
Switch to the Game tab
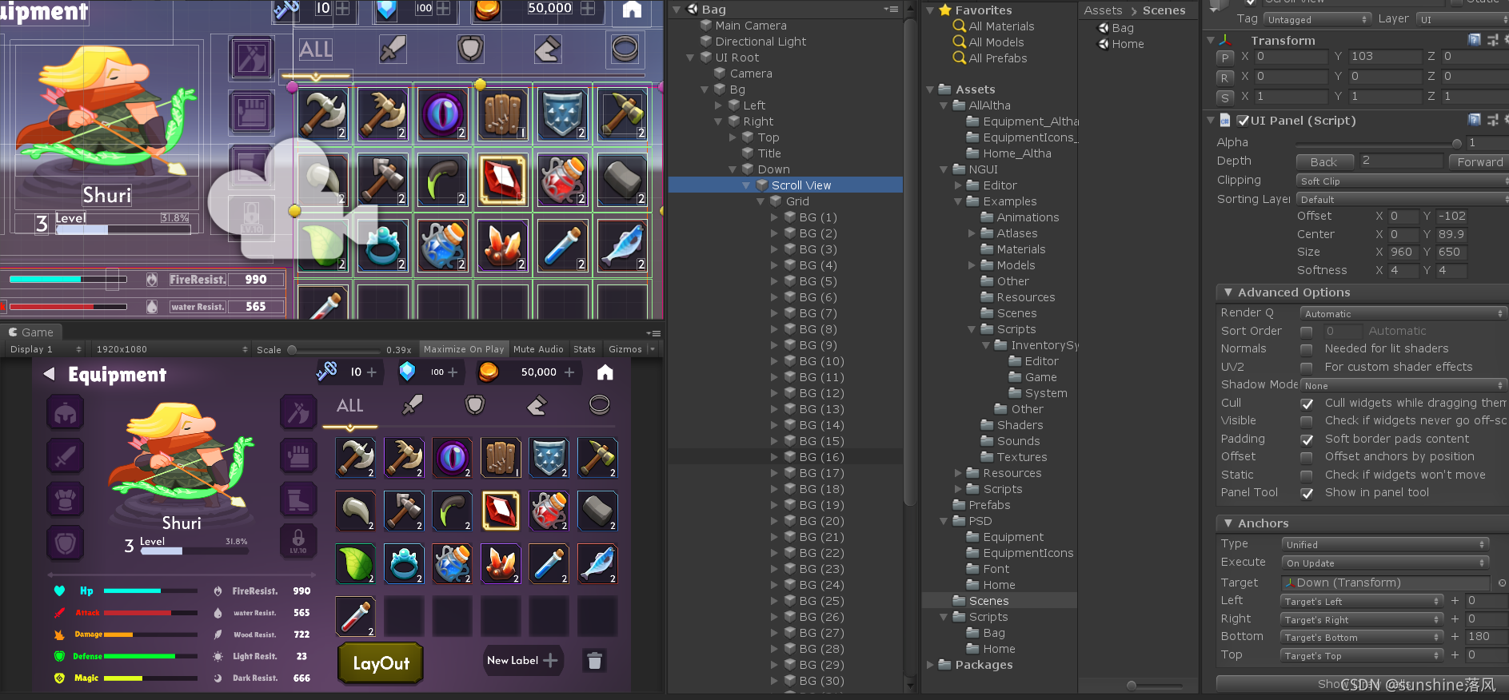click(31, 332)
